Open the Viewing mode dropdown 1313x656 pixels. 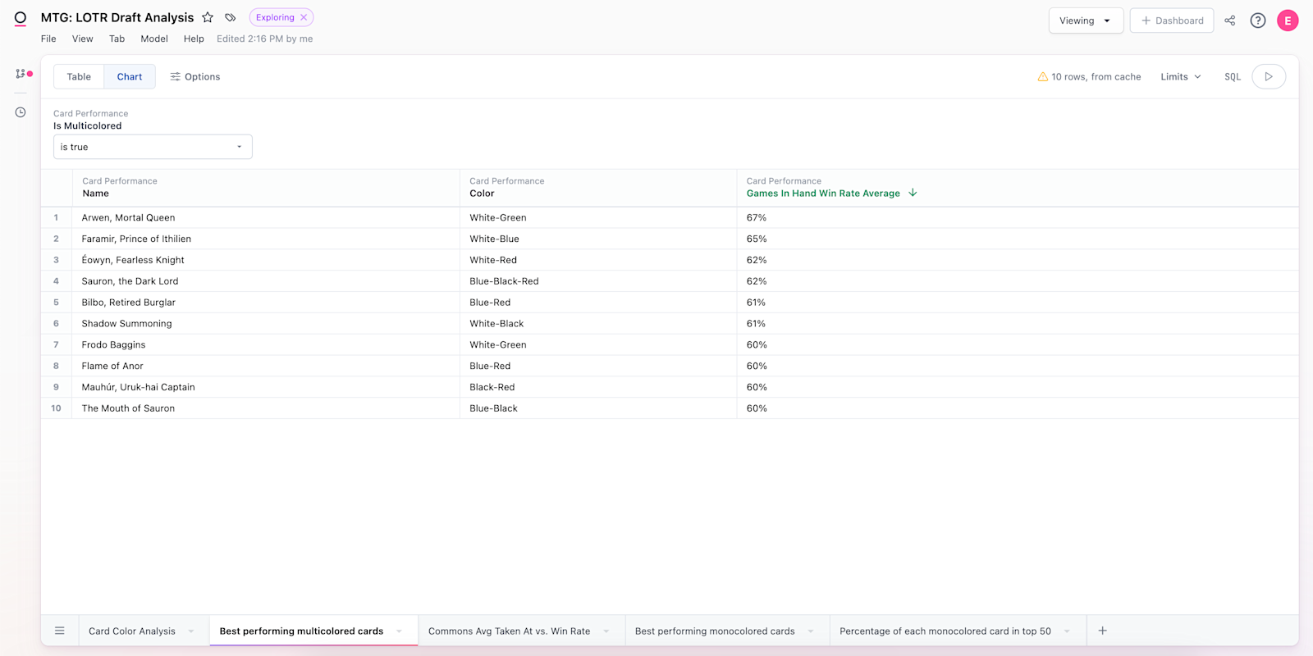click(1085, 20)
